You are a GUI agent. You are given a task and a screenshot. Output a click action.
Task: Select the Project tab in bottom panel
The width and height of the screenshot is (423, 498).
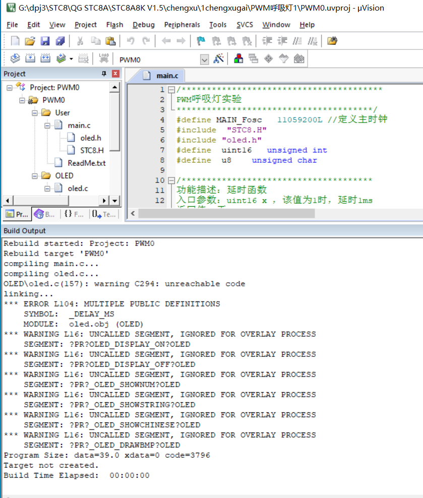[x=17, y=214]
